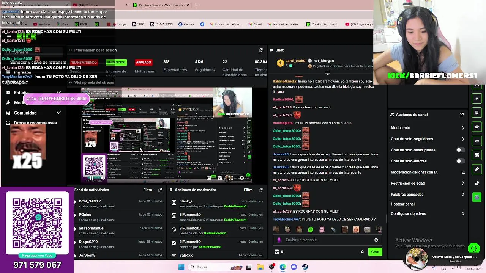Pop out the Información de la sesión panel
The width and height of the screenshot is (486, 273).
[260, 50]
